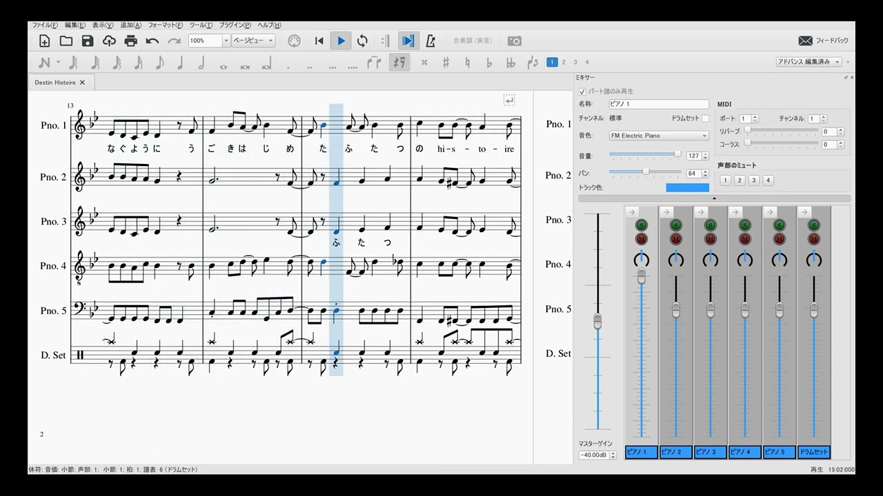Open the FM Electric Piano sound dropdown
This screenshot has height=496, width=883.
[659, 136]
